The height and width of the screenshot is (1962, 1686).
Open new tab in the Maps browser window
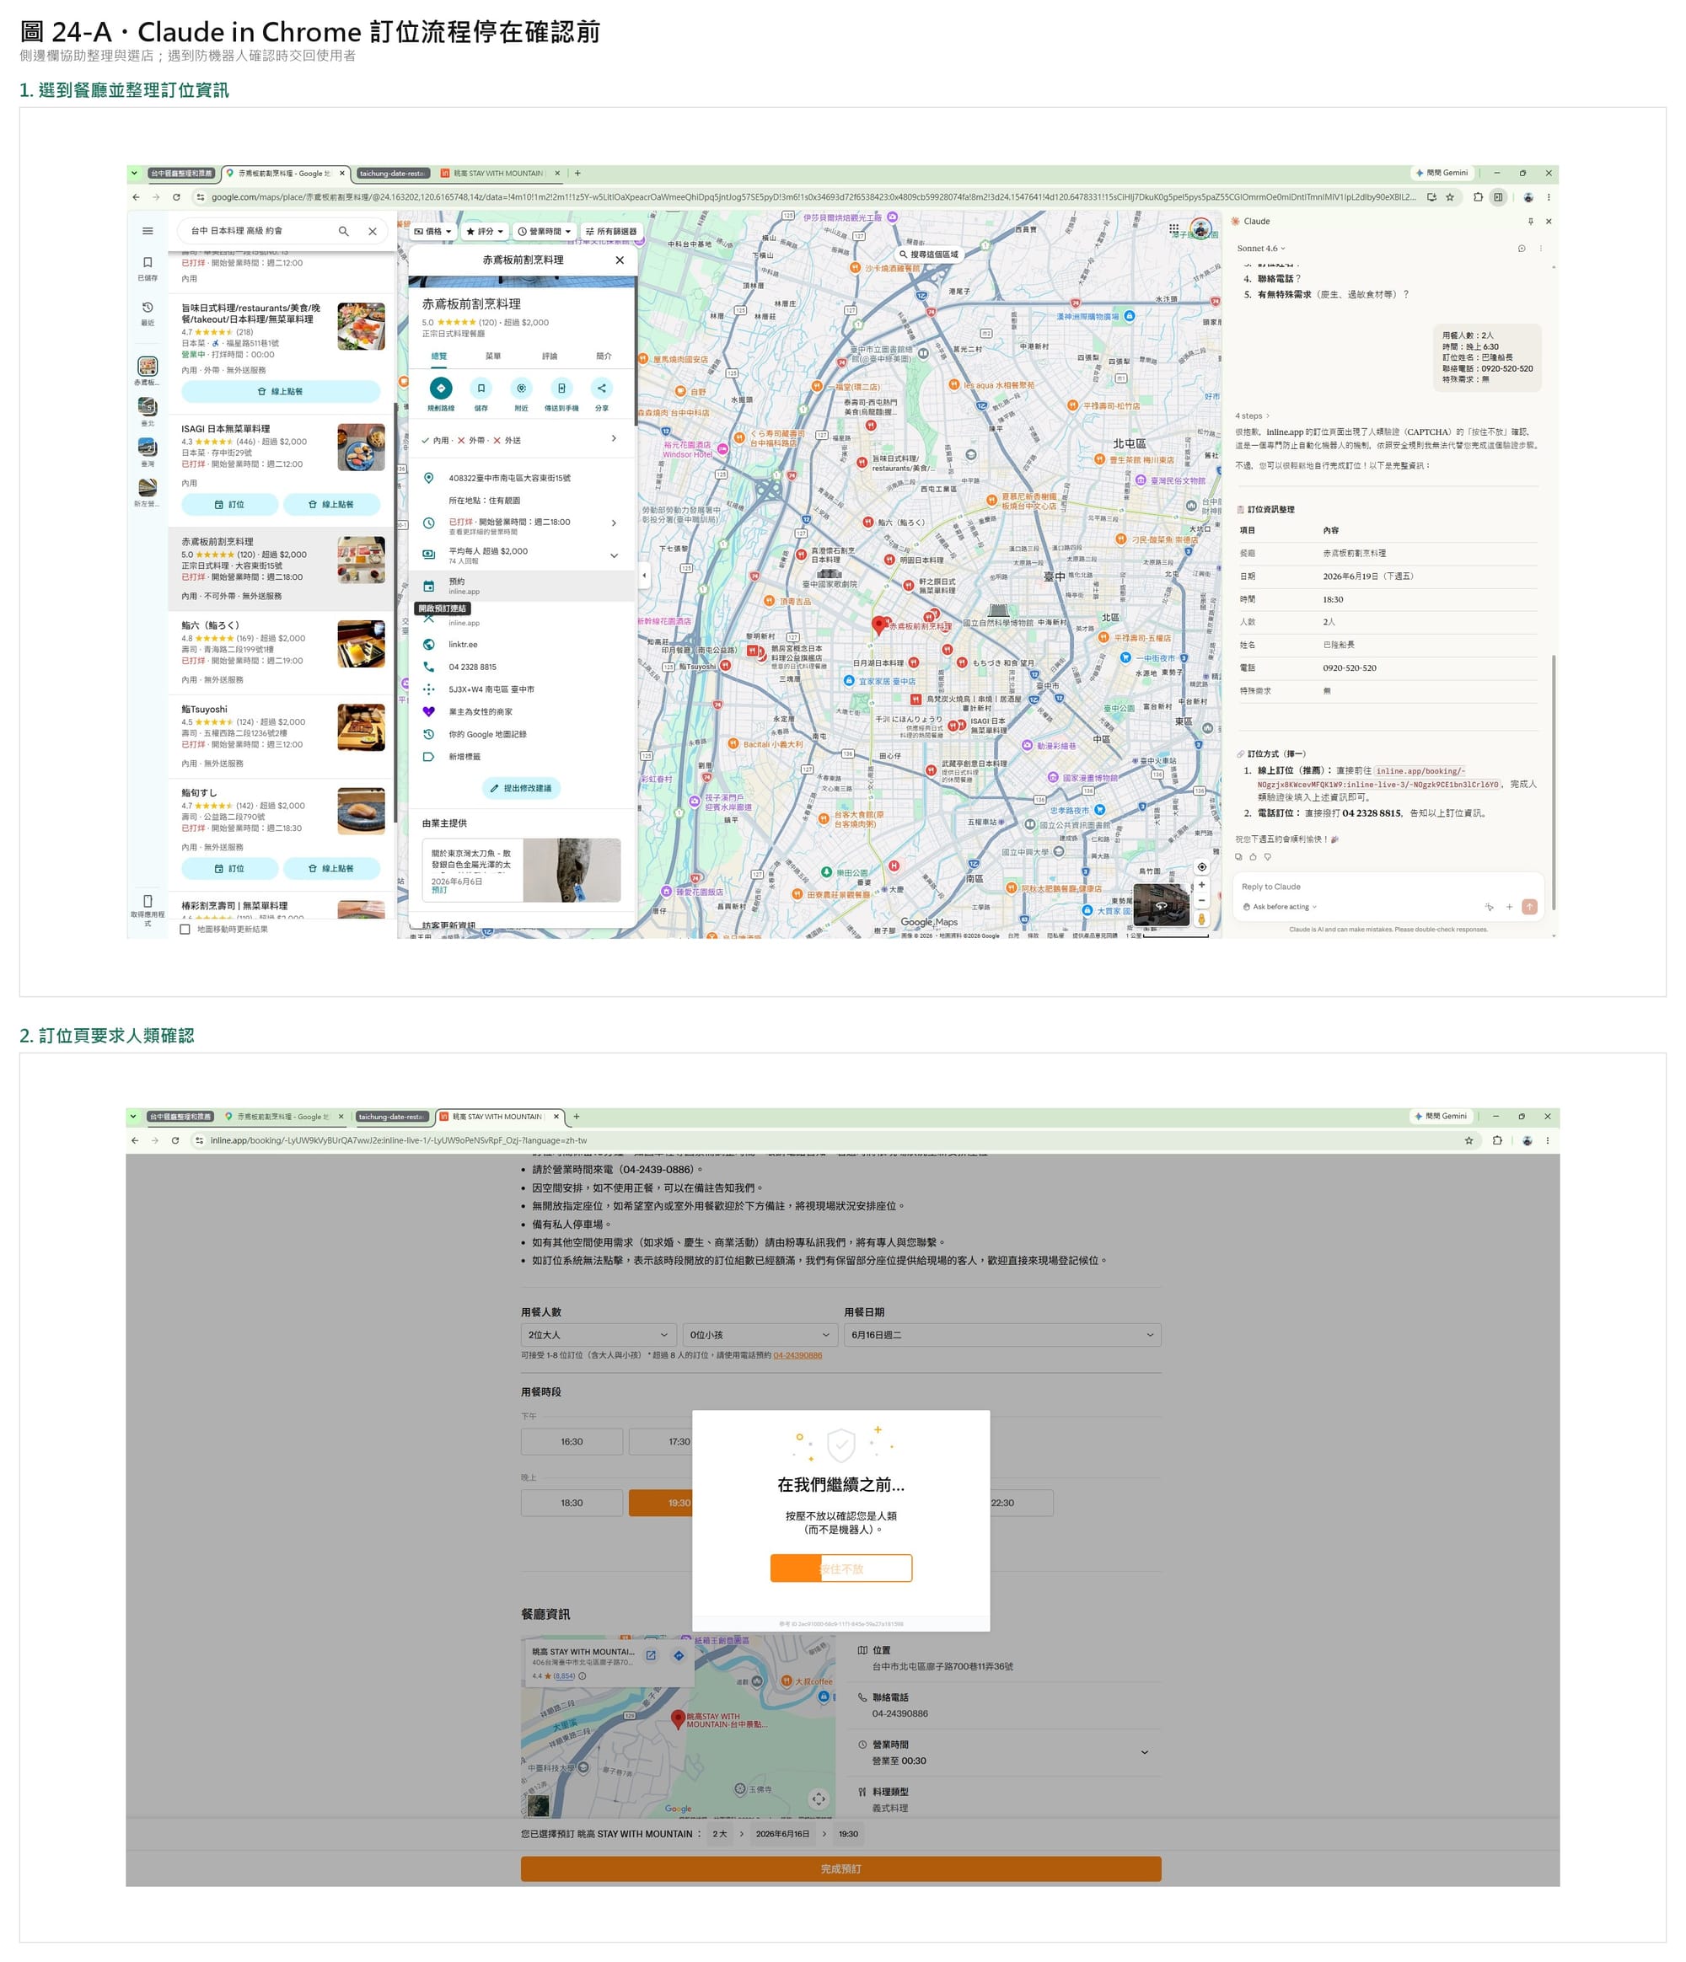pos(577,174)
